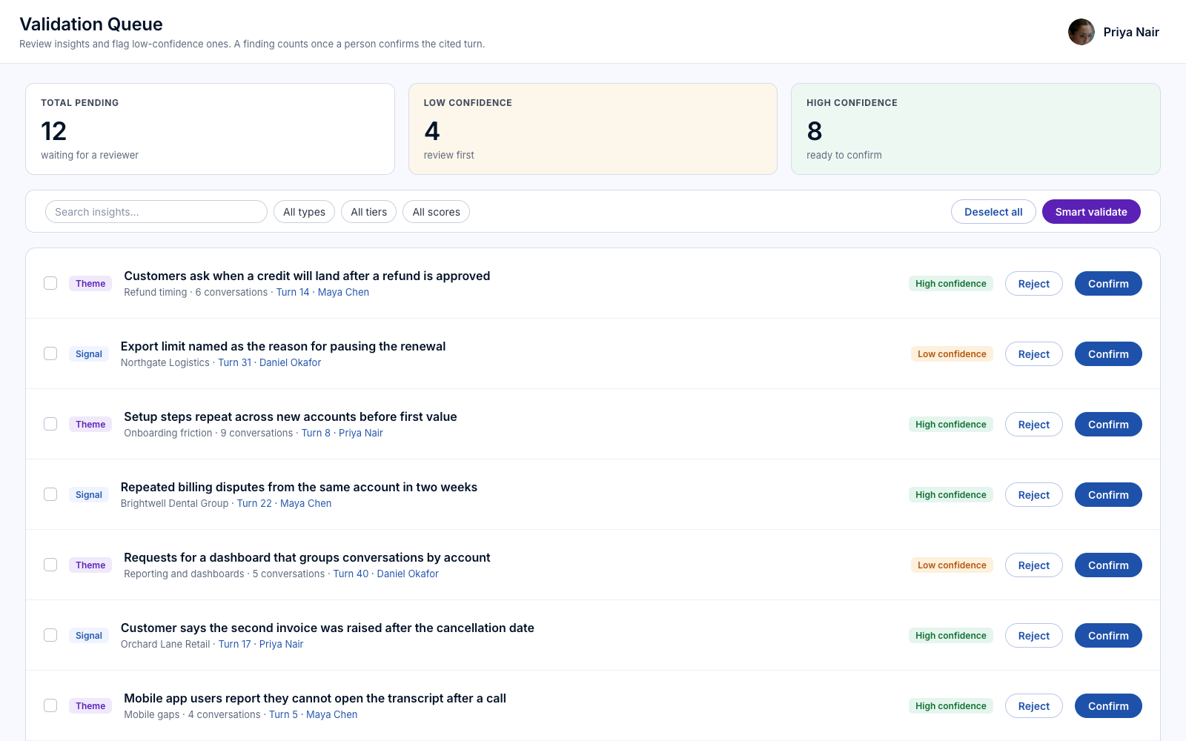Open Priya Nair's profile avatar
This screenshot has height=741, width=1186.
1081,32
